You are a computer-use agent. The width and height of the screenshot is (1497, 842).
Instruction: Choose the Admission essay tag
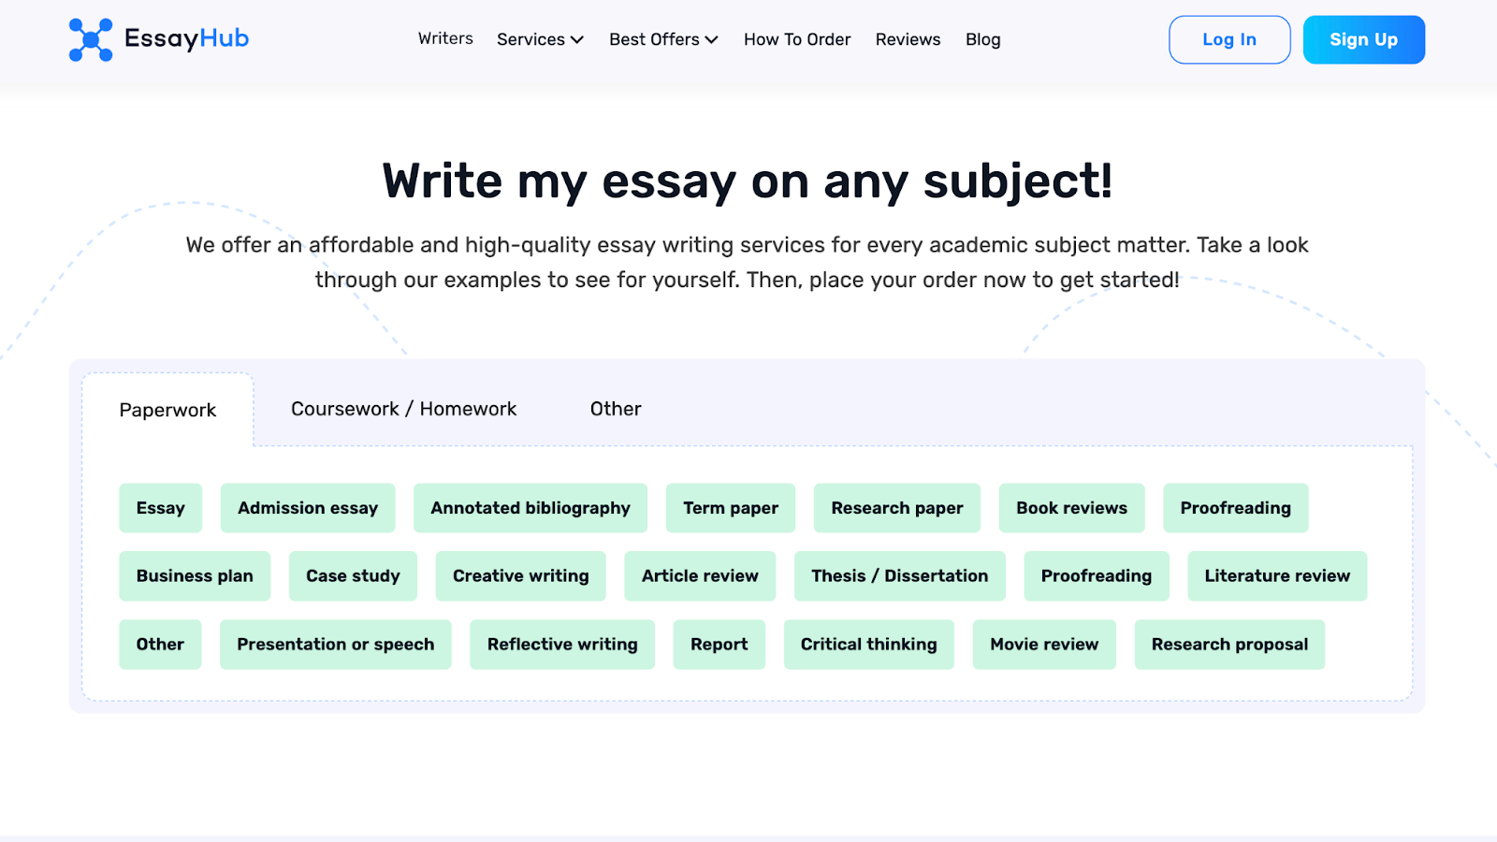coord(308,508)
